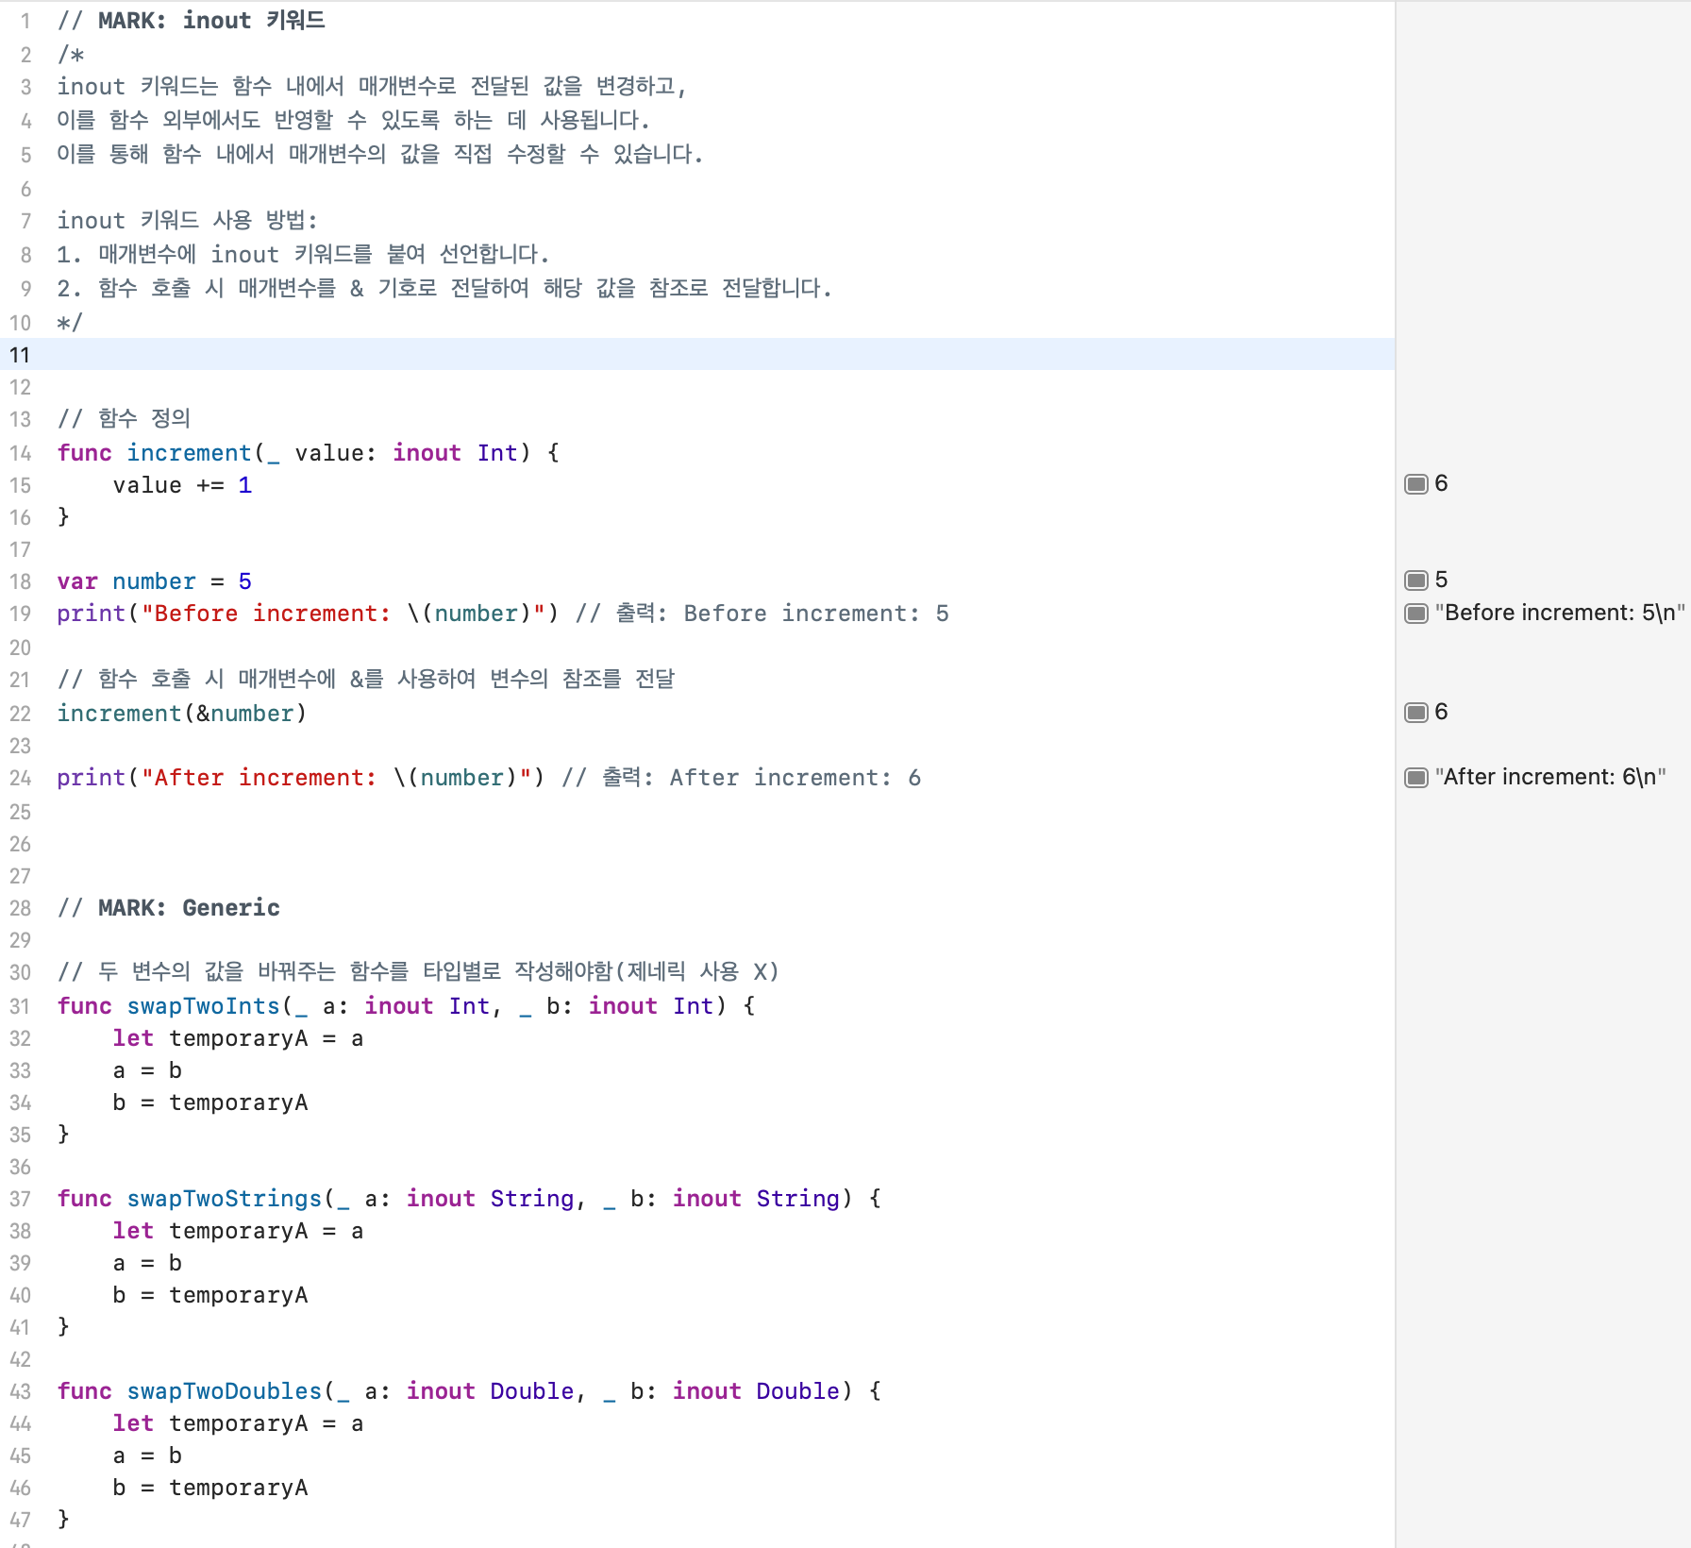Open quick look icon beside result 5
The height and width of the screenshot is (1548, 1691).
pyautogui.click(x=1415, y=580)
